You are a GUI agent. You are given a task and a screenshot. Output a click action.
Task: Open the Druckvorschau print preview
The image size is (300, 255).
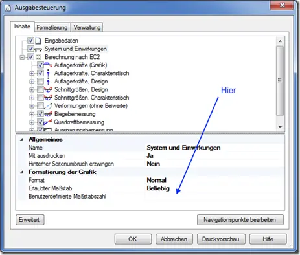coord(221,239)
